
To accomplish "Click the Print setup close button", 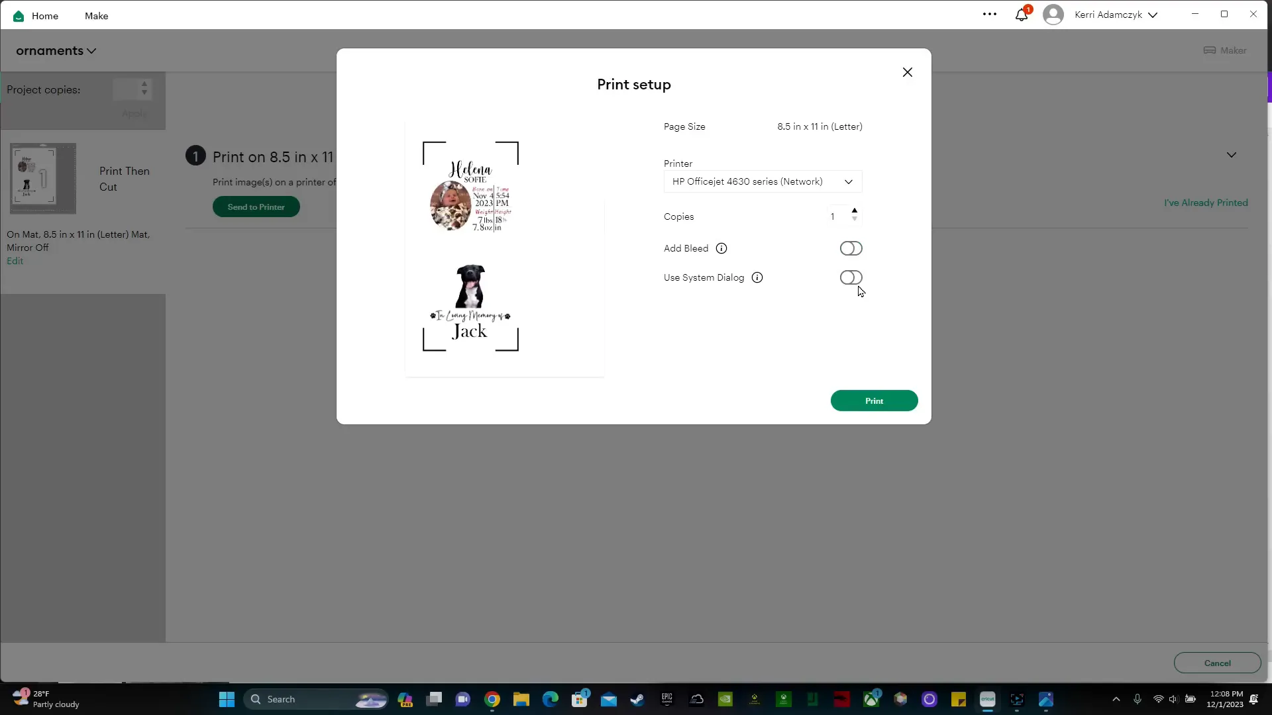I will [907, 71].
